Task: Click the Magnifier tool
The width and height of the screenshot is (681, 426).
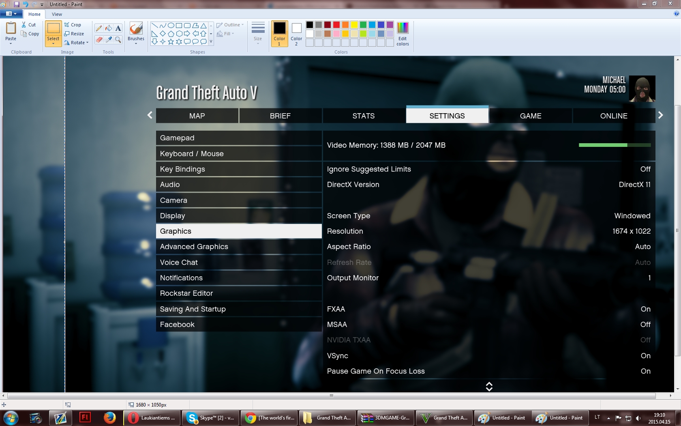Action: (118, 39)
